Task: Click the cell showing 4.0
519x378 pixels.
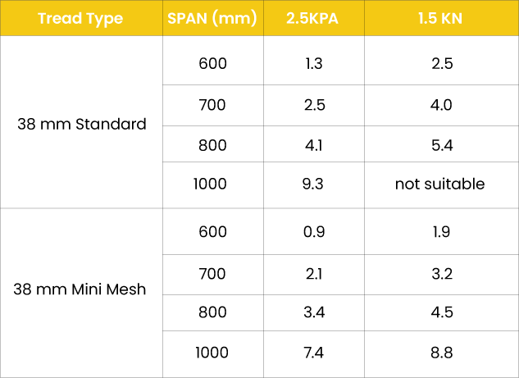Action: (x=439, y=104)
